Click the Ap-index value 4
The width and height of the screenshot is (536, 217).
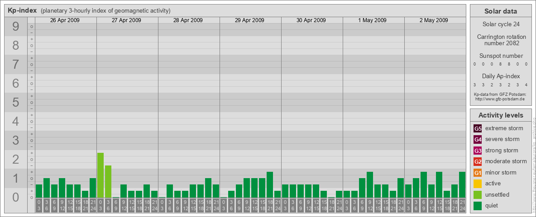[526, 85]
